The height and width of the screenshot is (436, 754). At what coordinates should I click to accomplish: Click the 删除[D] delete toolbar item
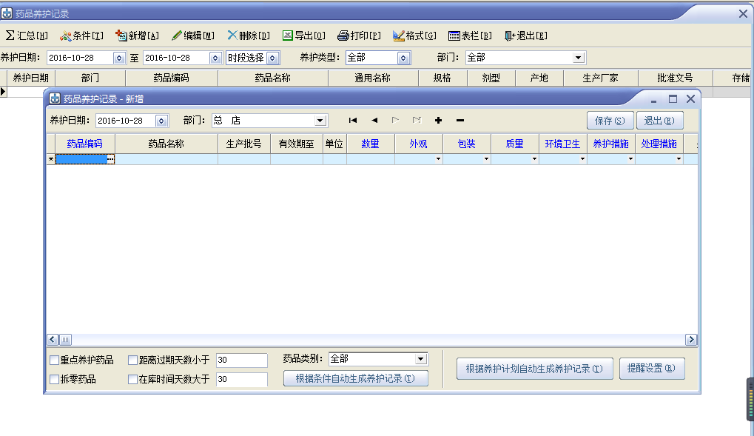point(249,36)
